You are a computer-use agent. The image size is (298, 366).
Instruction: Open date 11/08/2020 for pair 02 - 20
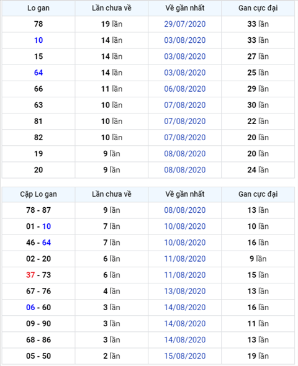pyautogui.click(x=185, y=259)
